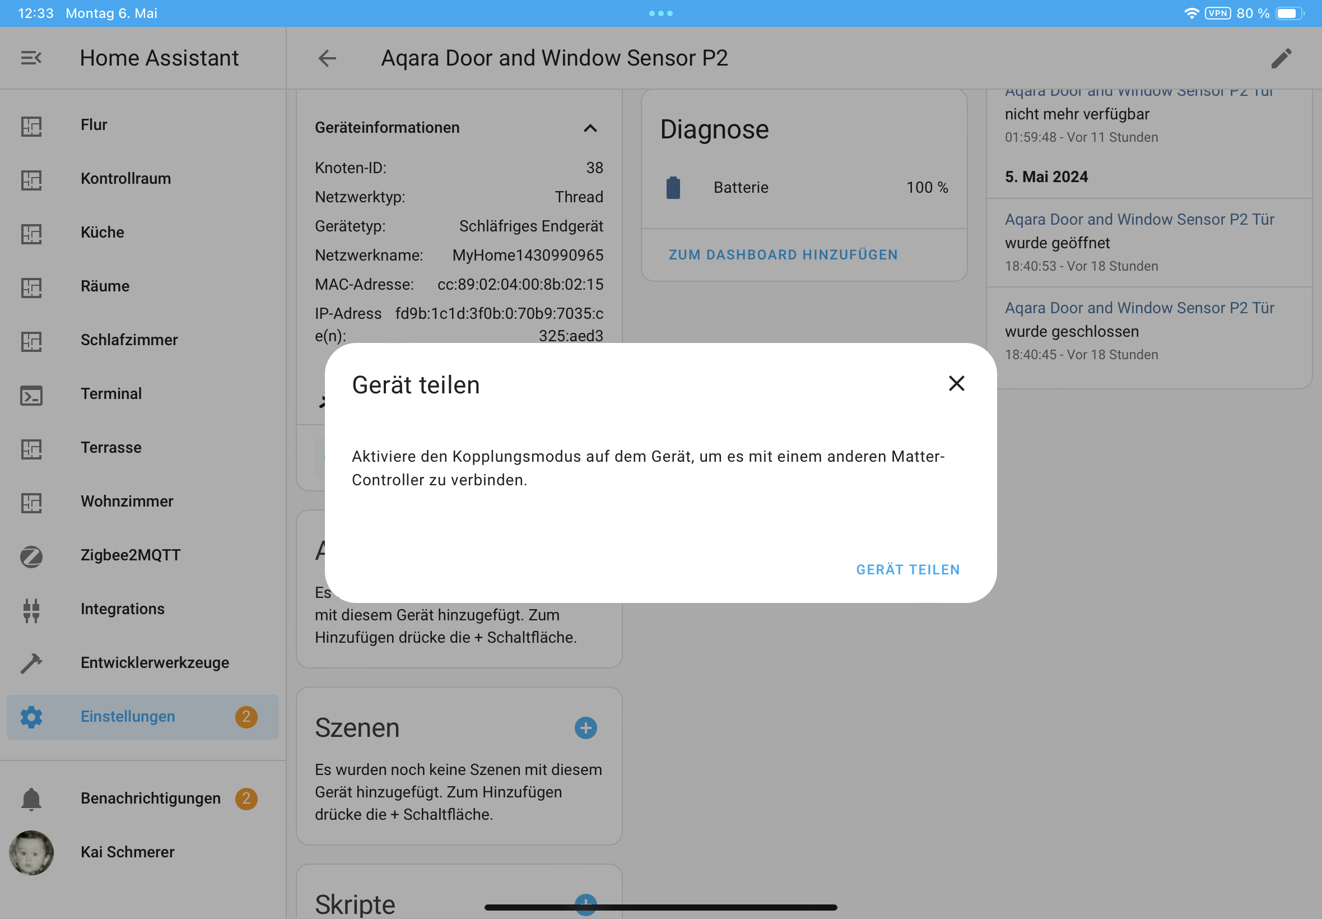Screen dimensions: 1322x919
Task: Click ZUM DASHBOARD HINZUFÜGEN
Action: pos(783,255)
